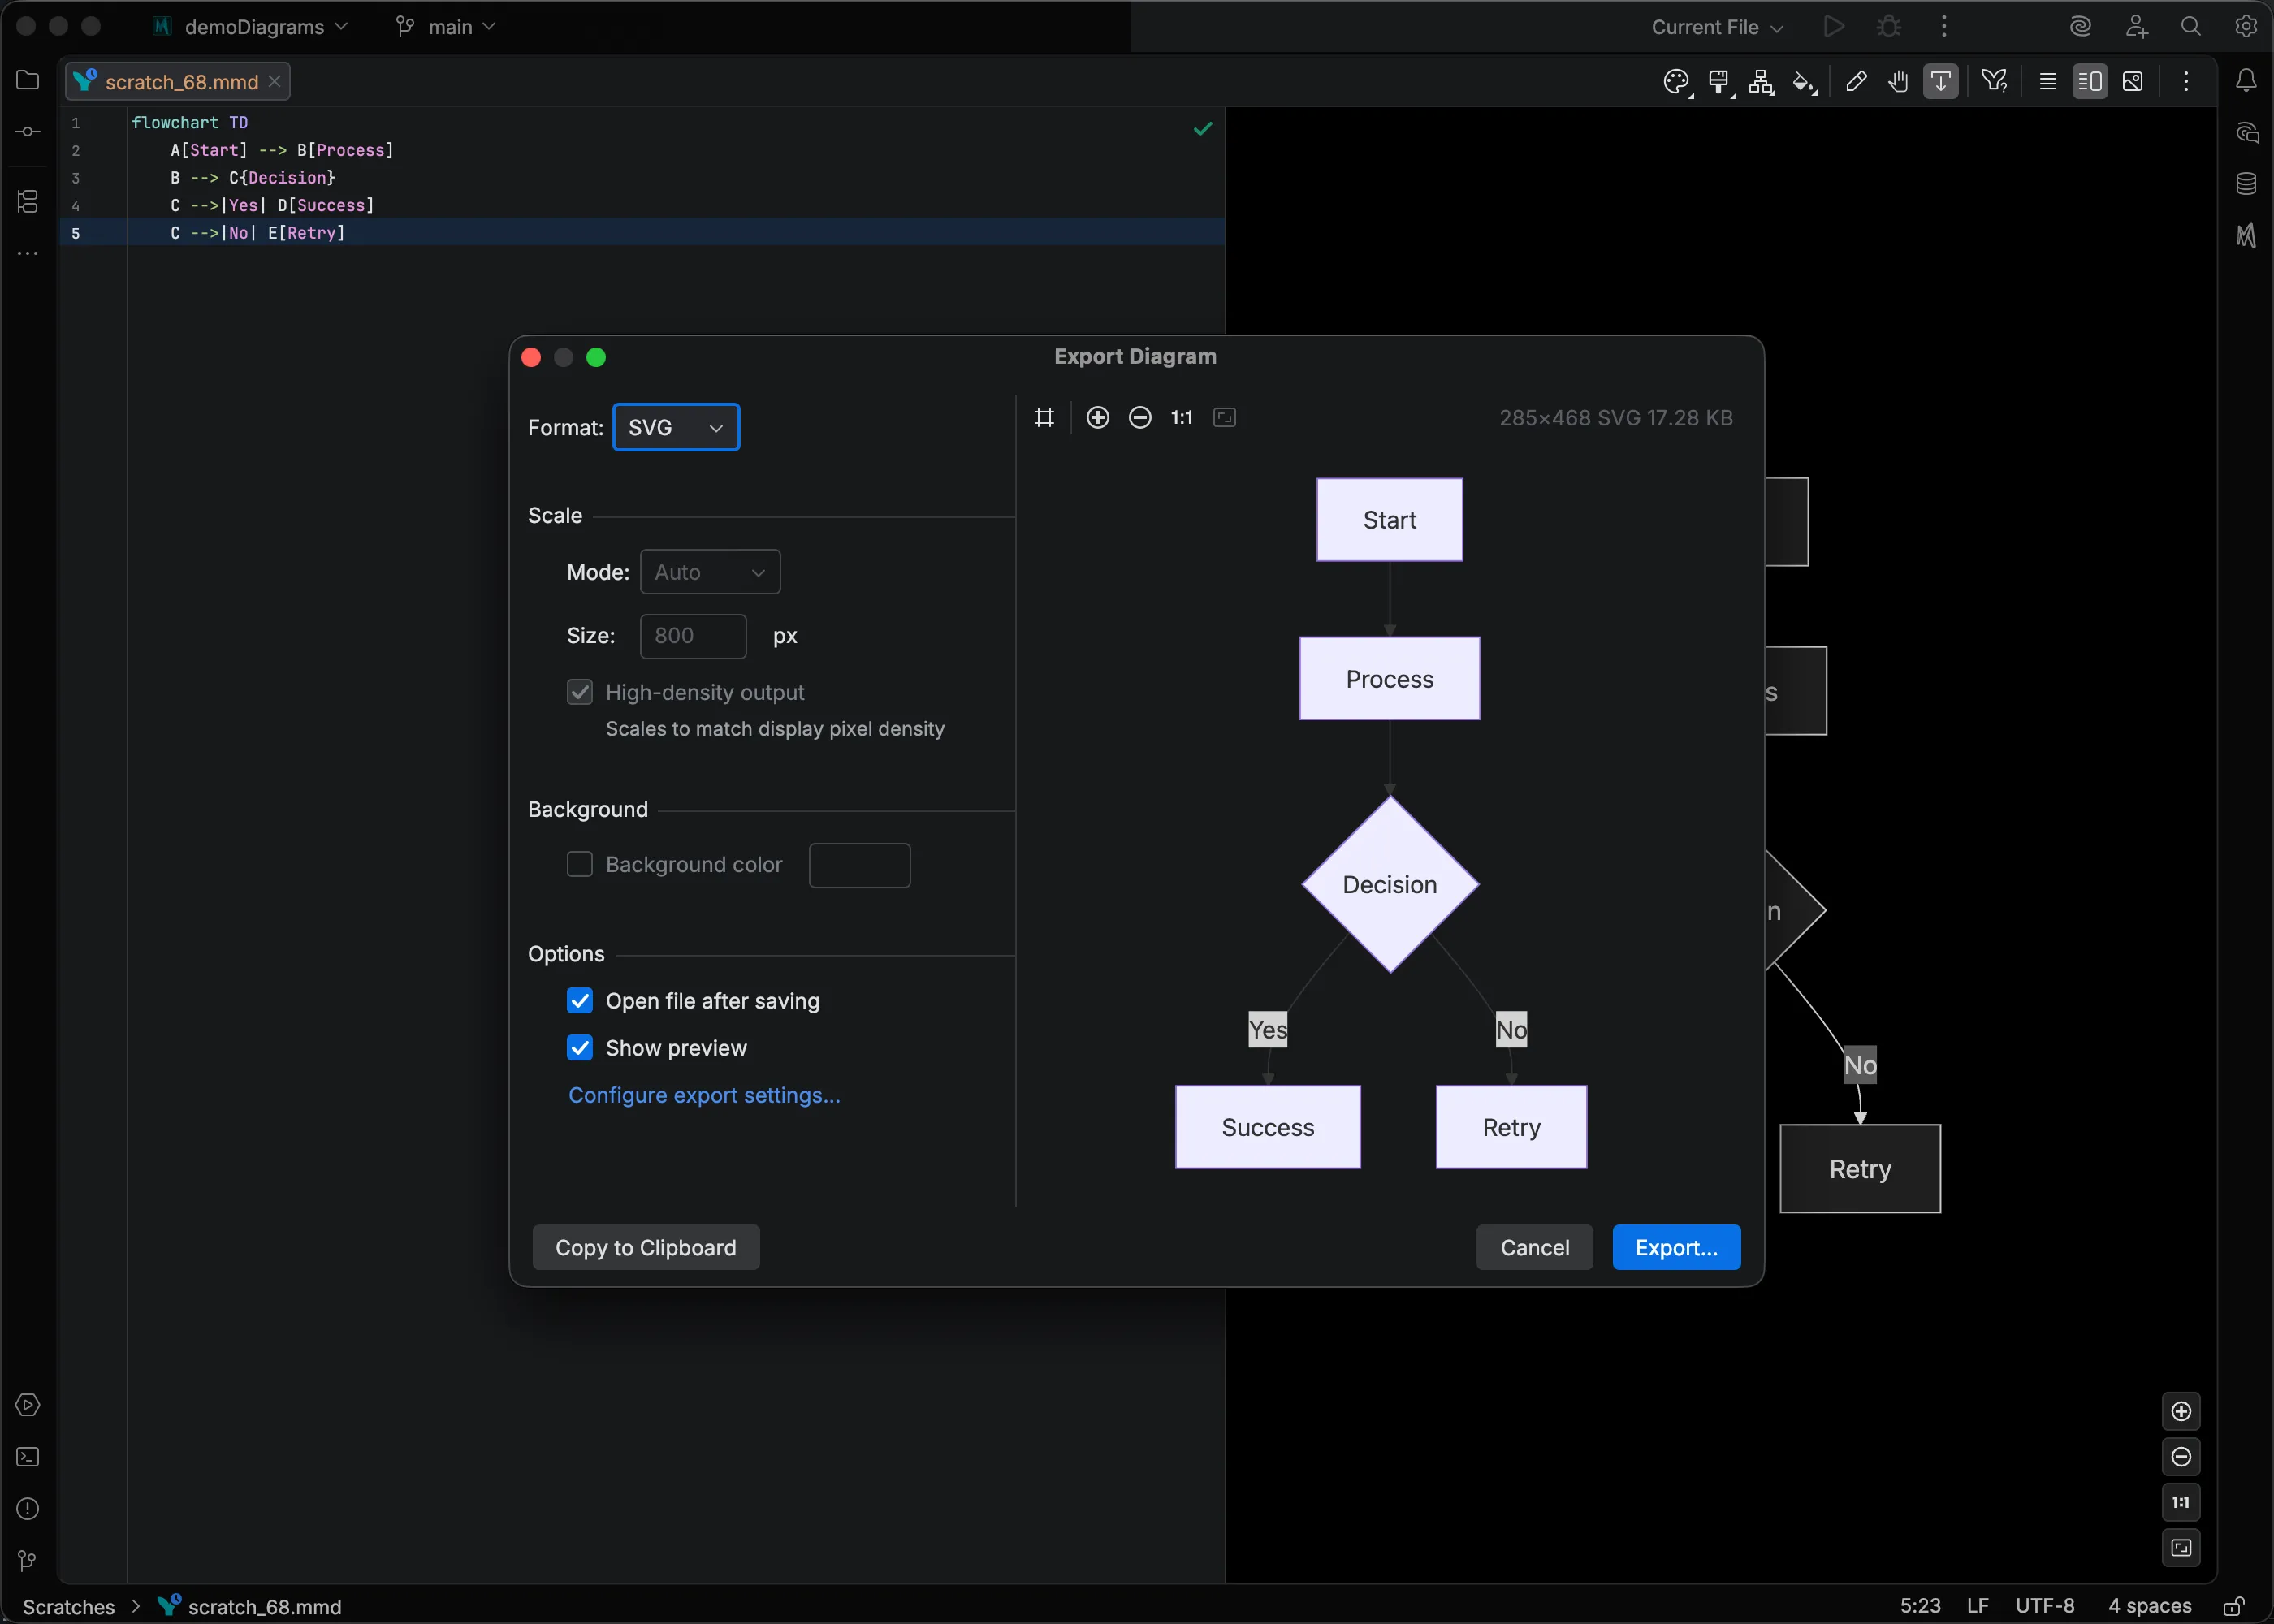Viewport: 2274px width, 1624px height.
Task: Open IDE settings gear
Action: pos(2246,27)
